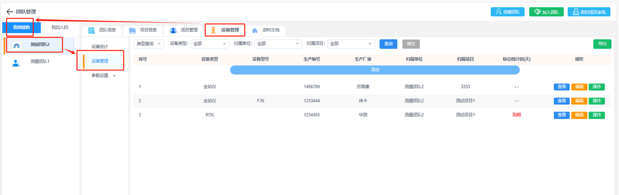Click the back arrow beside 团队管理

click(x=9, y=12)
